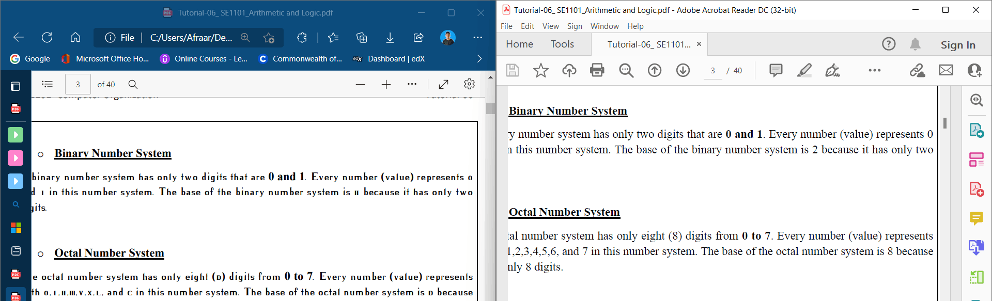992x301 pixels.
Task: Print the document from Acrobat
Action: point(597,70)
